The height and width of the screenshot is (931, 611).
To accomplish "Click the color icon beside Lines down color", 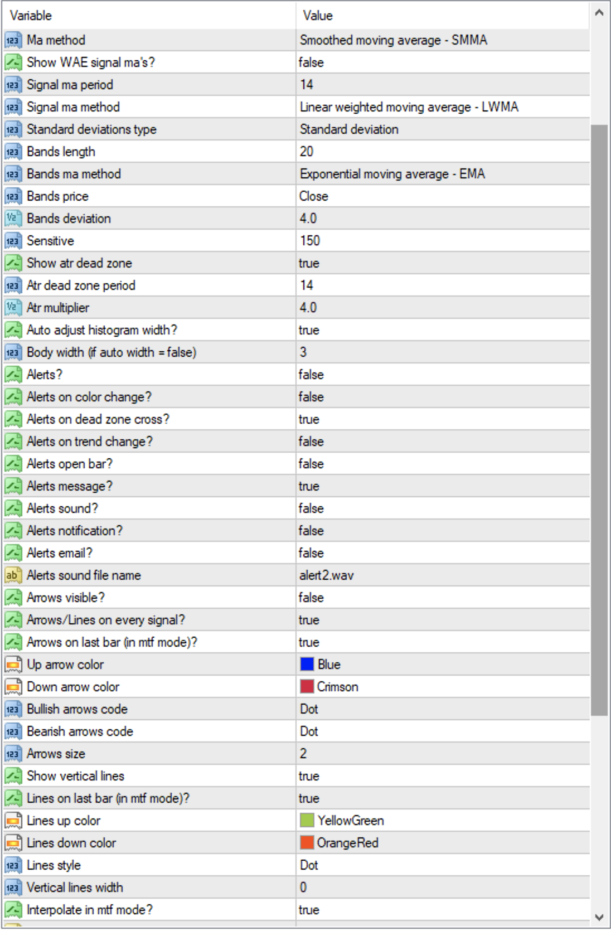I will [13, 843].
